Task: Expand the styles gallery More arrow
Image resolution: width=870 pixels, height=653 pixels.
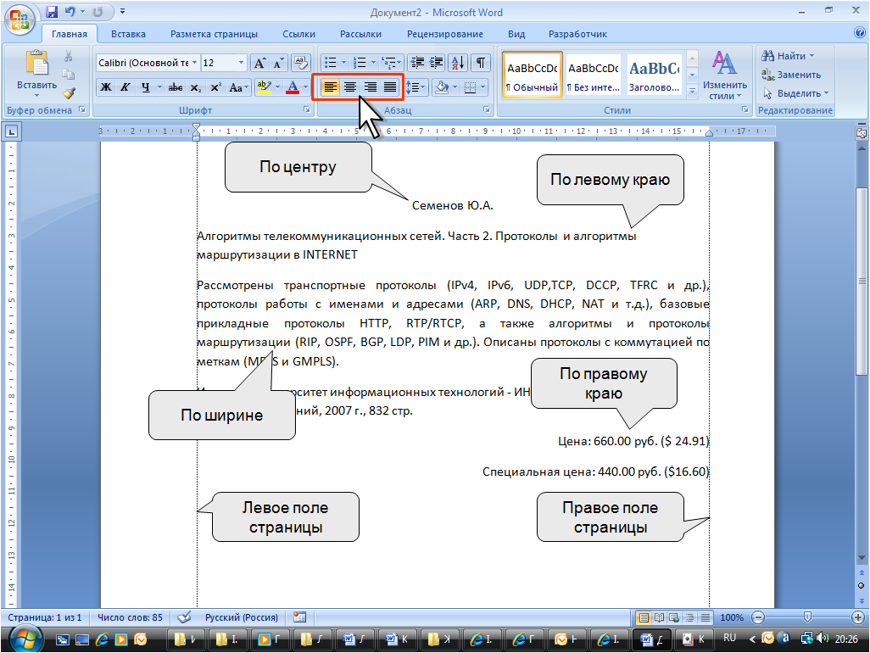Action: (692, 91)
